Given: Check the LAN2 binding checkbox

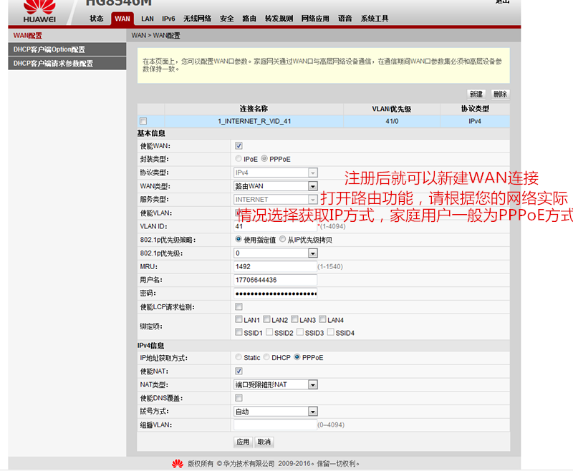Looking at the screenshot, I should tap(266, 319).
